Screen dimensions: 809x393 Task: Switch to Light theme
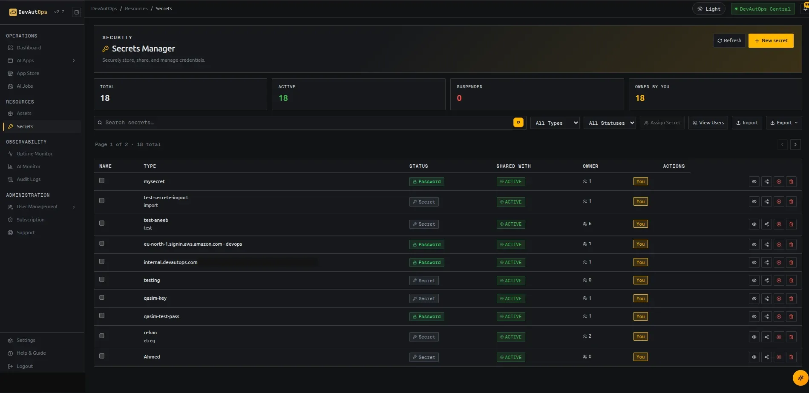click(708, 9)
